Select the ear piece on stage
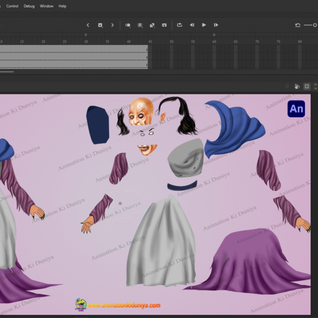This screenshot has height=318, width=318. [x=163, y=118]
